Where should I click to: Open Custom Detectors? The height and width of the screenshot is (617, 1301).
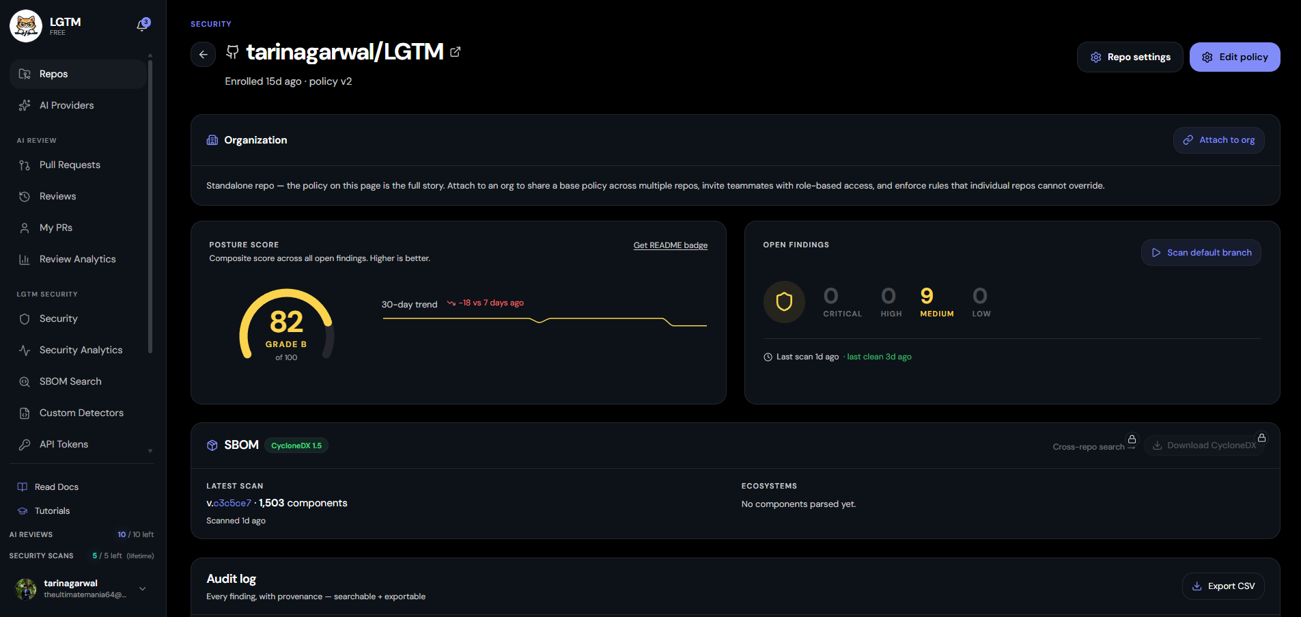click(x=79, y=413)
